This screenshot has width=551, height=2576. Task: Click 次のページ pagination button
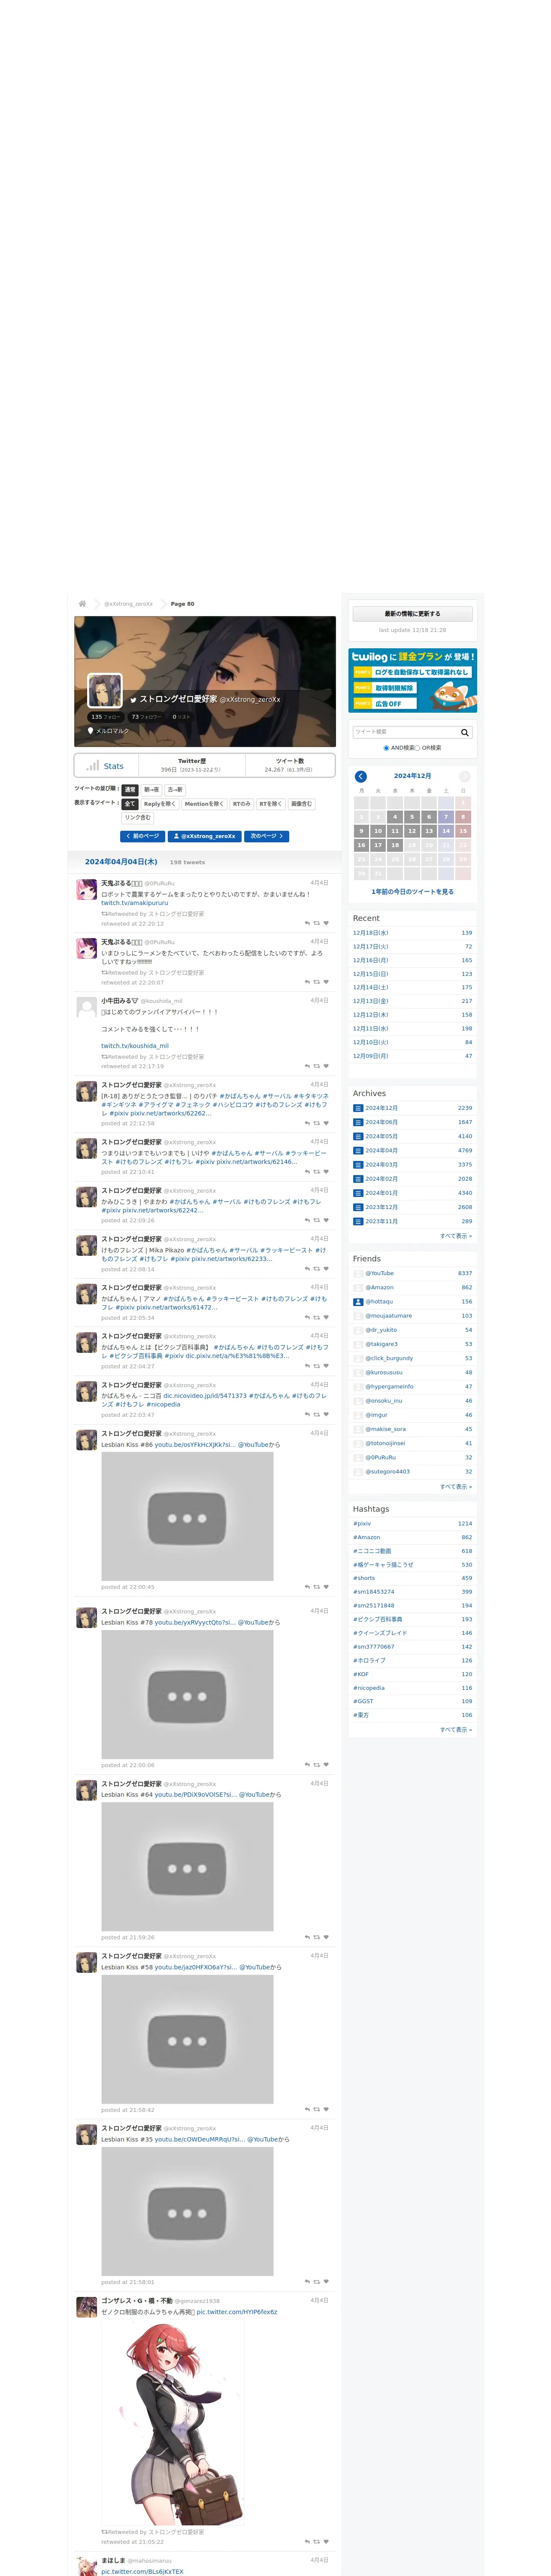pyautogui.click(x=267, y=836)
